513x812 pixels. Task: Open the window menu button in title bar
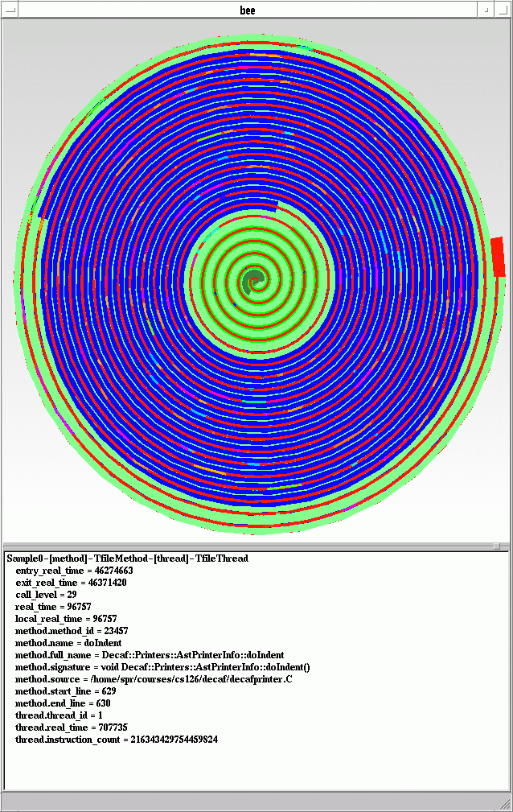tap(10, 10)
